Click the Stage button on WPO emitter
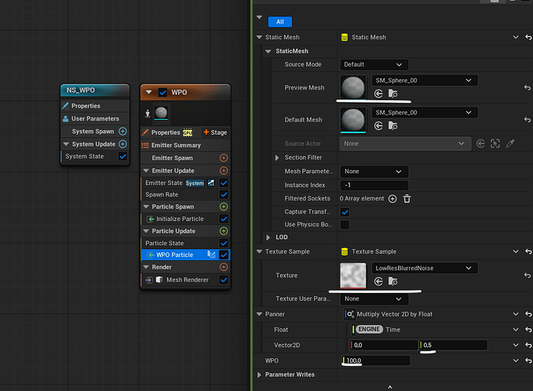 215,132
